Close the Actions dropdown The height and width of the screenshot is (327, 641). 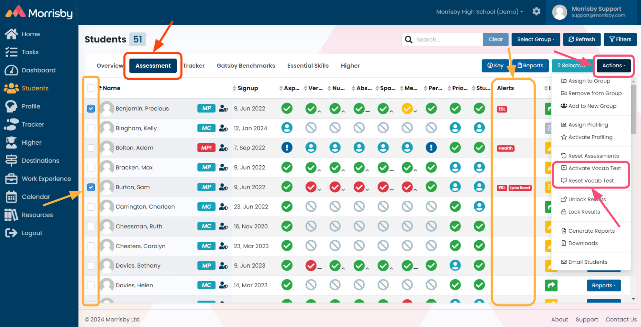point(613,66)
